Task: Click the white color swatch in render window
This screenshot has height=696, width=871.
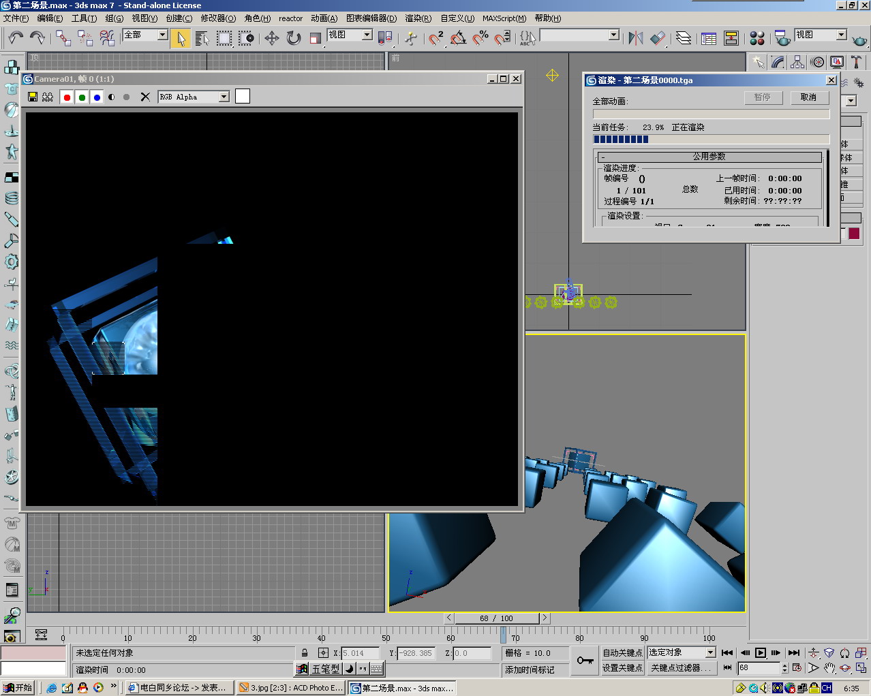Action: [x=243, y=96]
